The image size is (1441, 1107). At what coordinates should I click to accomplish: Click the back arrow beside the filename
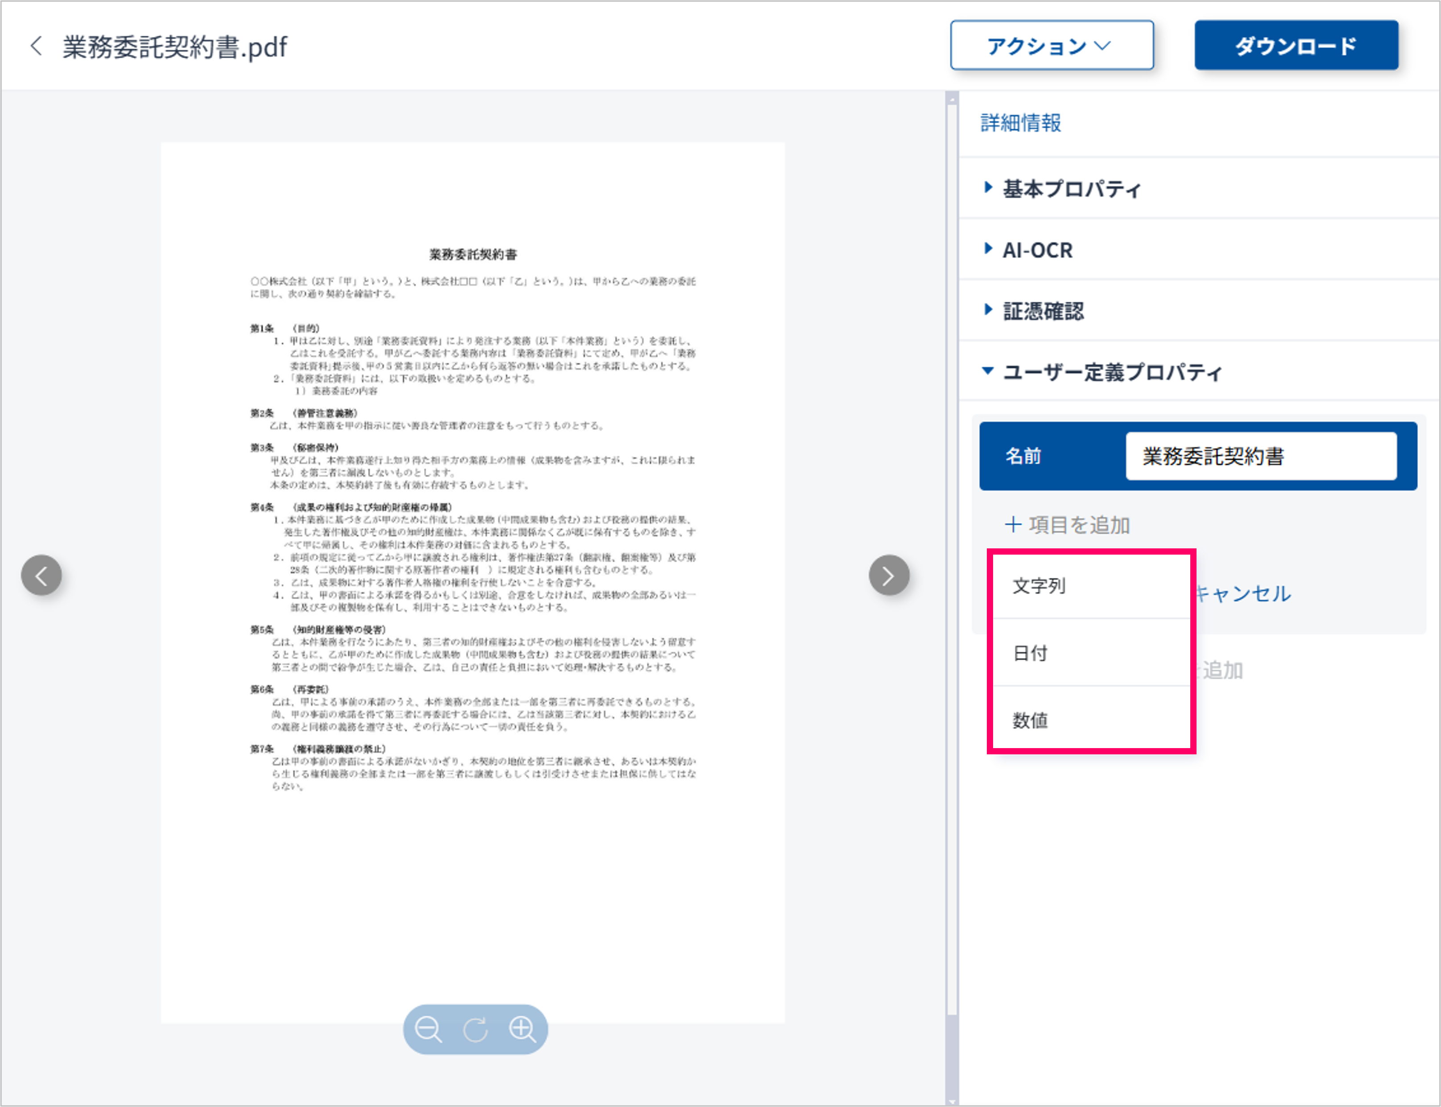pyautogui.click(x=37, y=46)
